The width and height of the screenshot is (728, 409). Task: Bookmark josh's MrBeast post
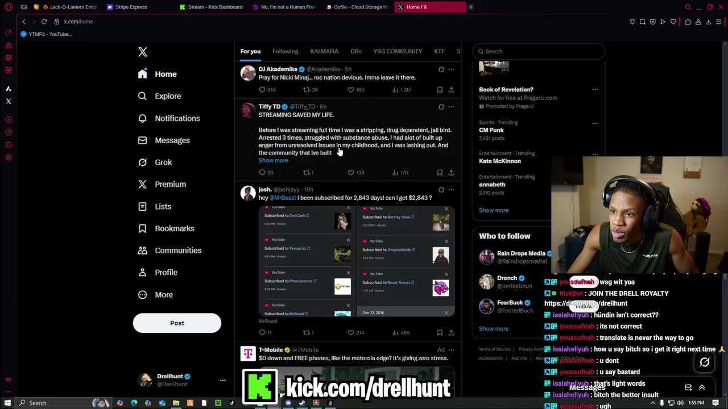pos(440,333)
